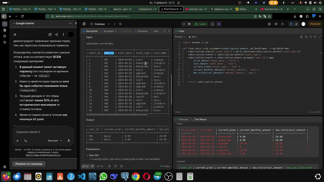The height and width of the screenshot is (182, 324).
Task: Reset code to default with undo icon
Action: coord(315,37)
